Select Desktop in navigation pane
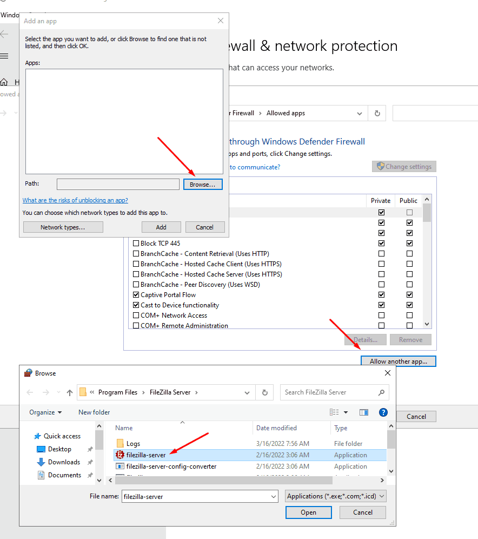Screen dimensions: 478x539 click(x=54, y=449)
